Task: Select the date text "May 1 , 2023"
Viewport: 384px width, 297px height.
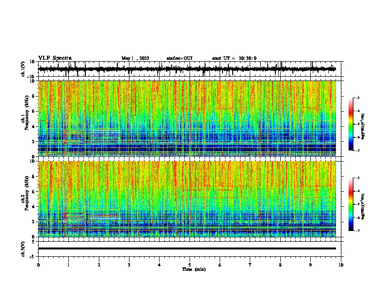Action: (x=135, y=58)
